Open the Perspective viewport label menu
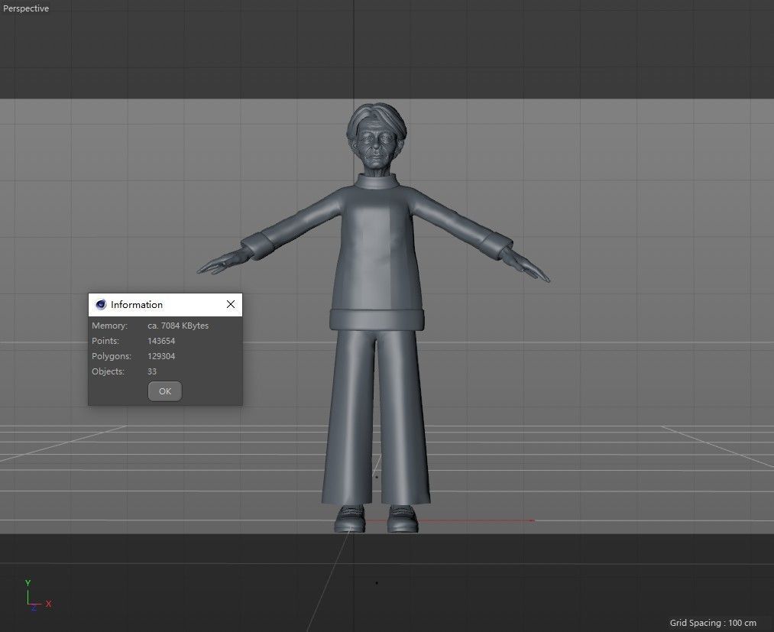The height and width of the screenshot is (632, 774). click(26, 8)
